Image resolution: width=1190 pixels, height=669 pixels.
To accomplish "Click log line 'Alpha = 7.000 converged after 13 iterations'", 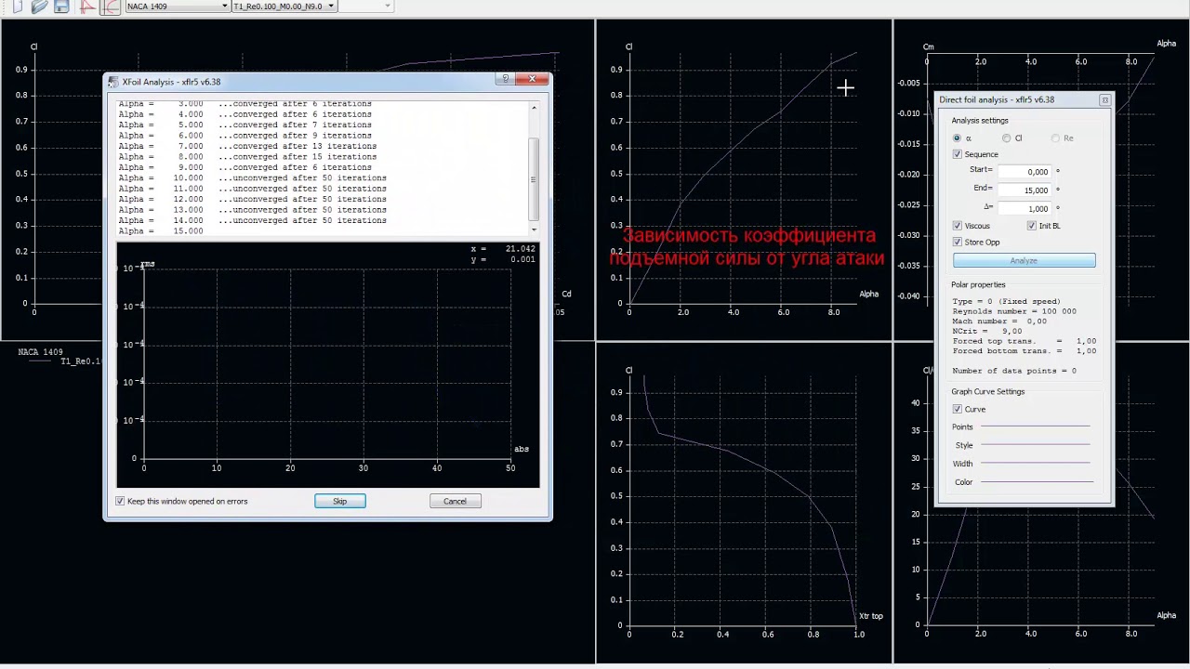I will (x=247, y=146).
